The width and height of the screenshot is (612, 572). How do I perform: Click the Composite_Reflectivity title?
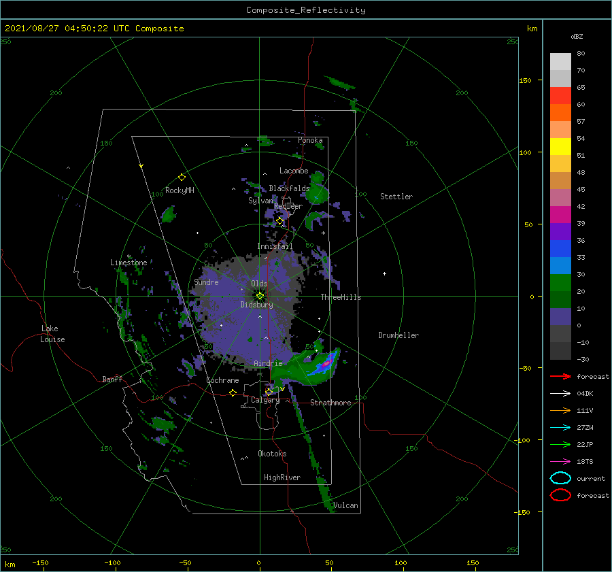[x=305, y=10]
